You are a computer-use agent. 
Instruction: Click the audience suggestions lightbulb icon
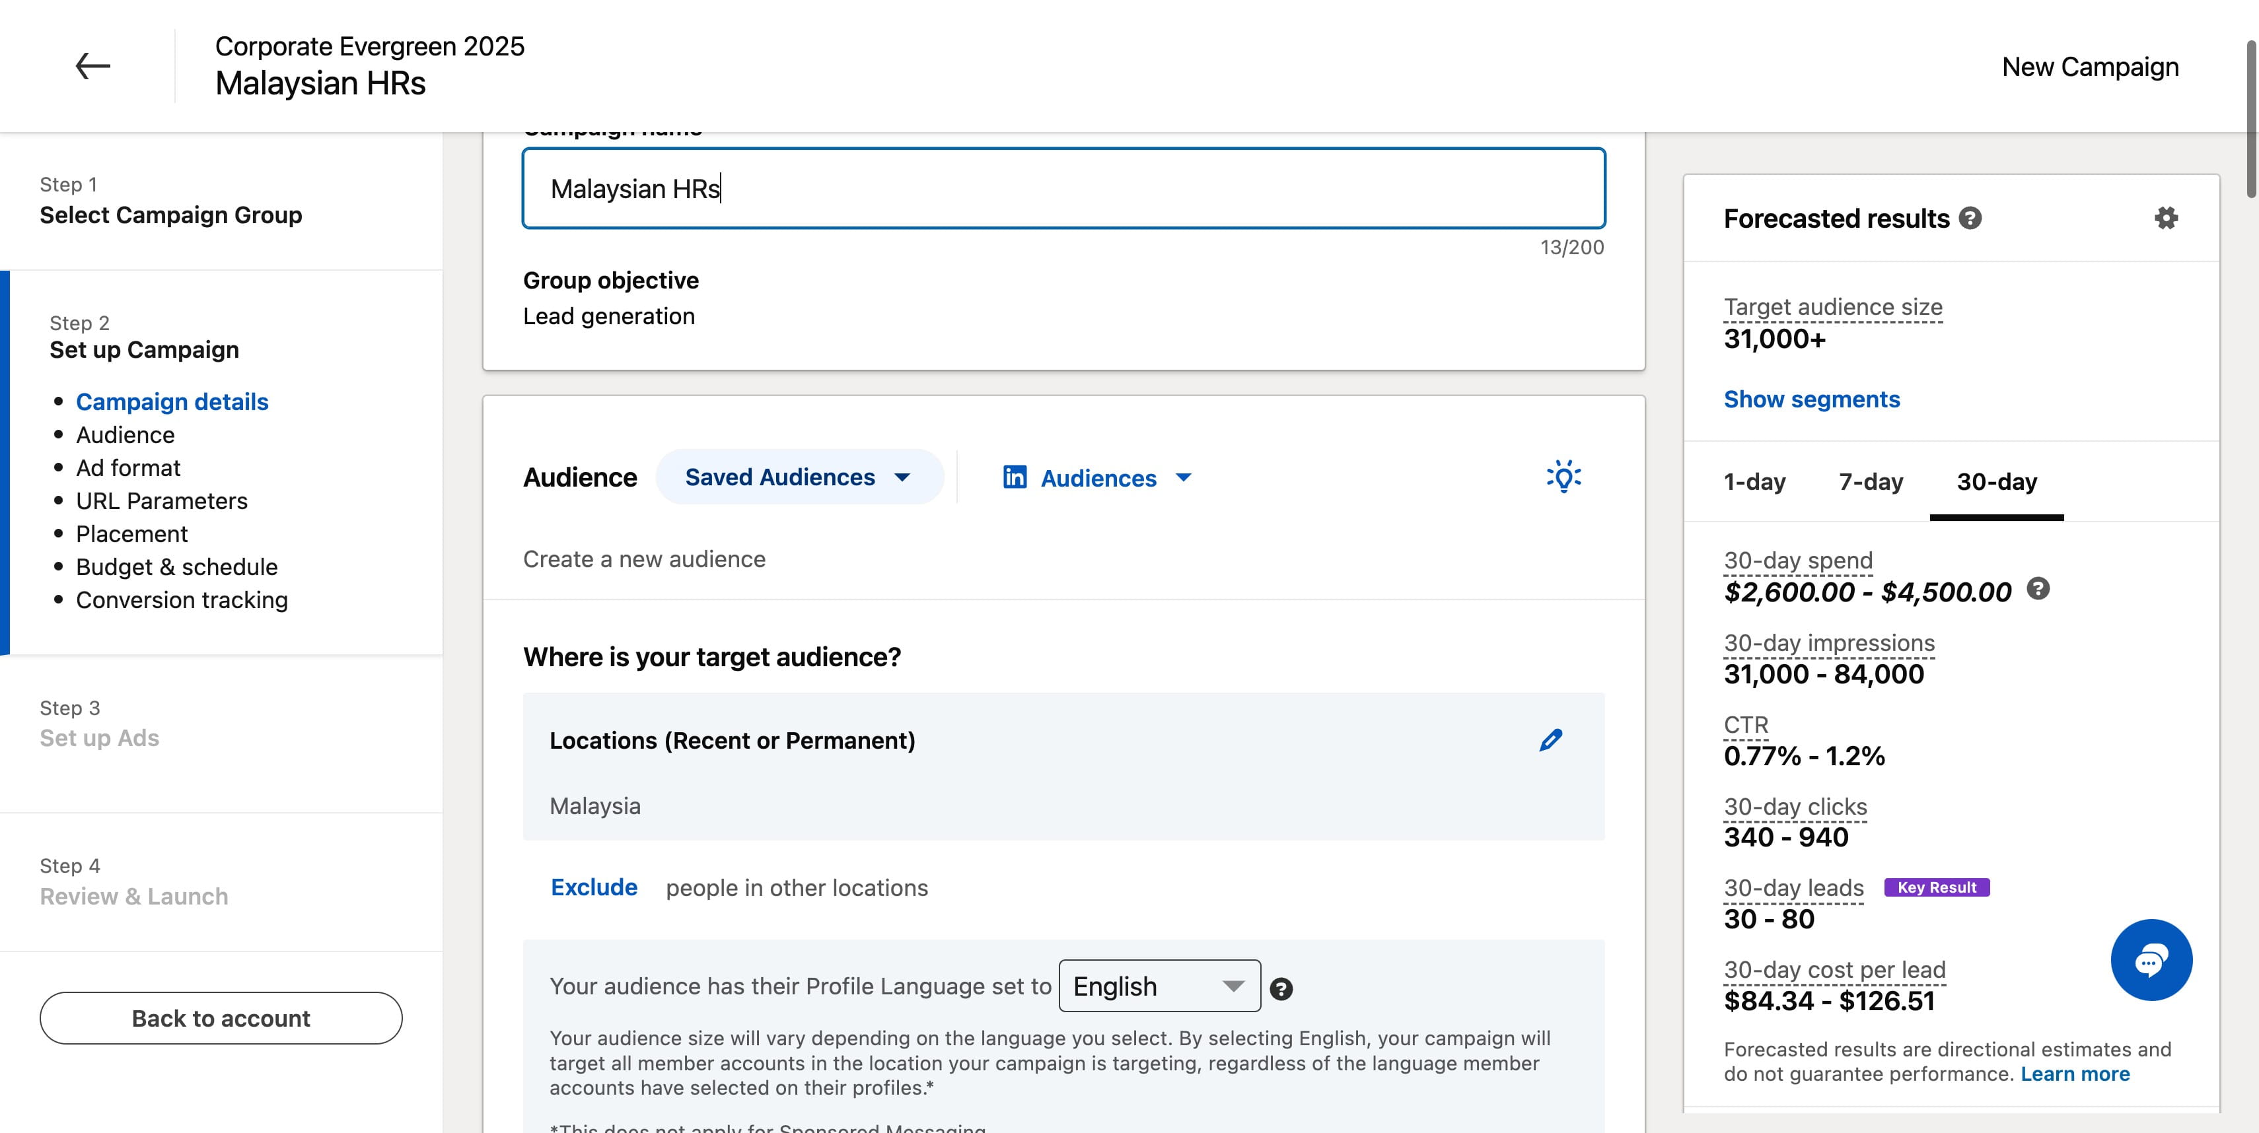pos(1563,477)
